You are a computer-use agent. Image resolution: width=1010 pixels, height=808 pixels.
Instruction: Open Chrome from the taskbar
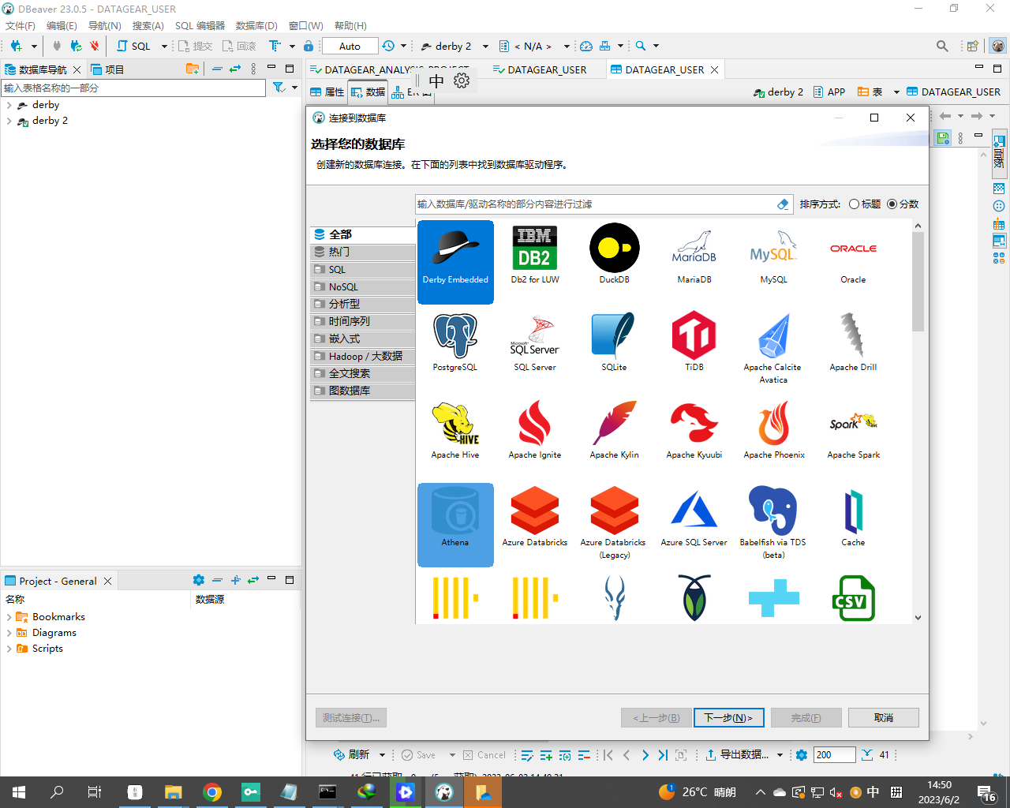click(211, 792)
